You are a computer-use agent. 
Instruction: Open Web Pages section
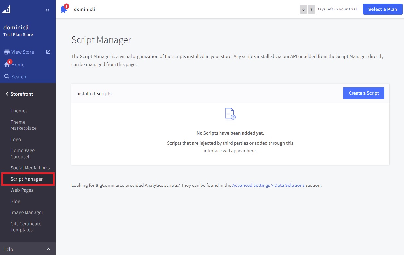point(22,190)
